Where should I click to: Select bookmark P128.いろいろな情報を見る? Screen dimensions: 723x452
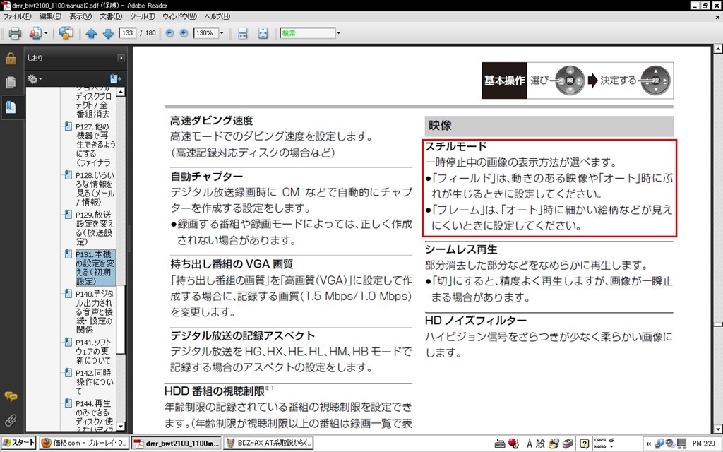[x=95, y=189]
